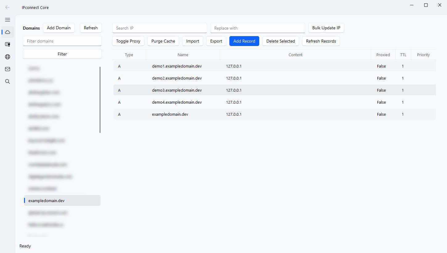Click Bulk Update IP

326,28
